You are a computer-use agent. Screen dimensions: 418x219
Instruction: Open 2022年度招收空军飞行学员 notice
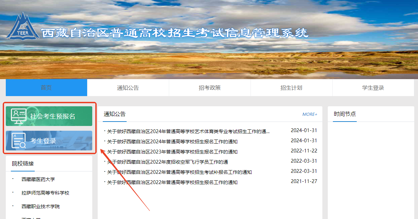pyautogui.click(x=167, y=162)
